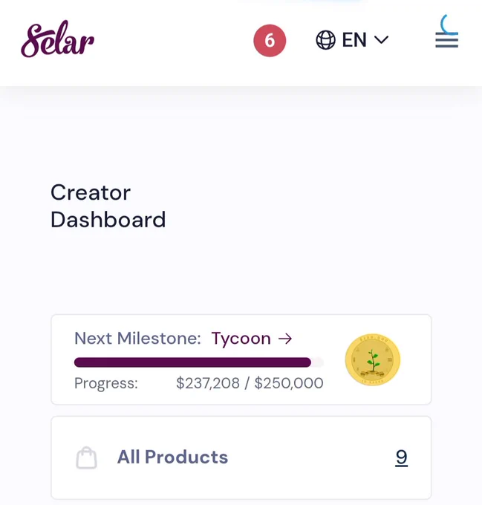
Task: Click the Creator Dashboard heading
Action: point(108,206)
